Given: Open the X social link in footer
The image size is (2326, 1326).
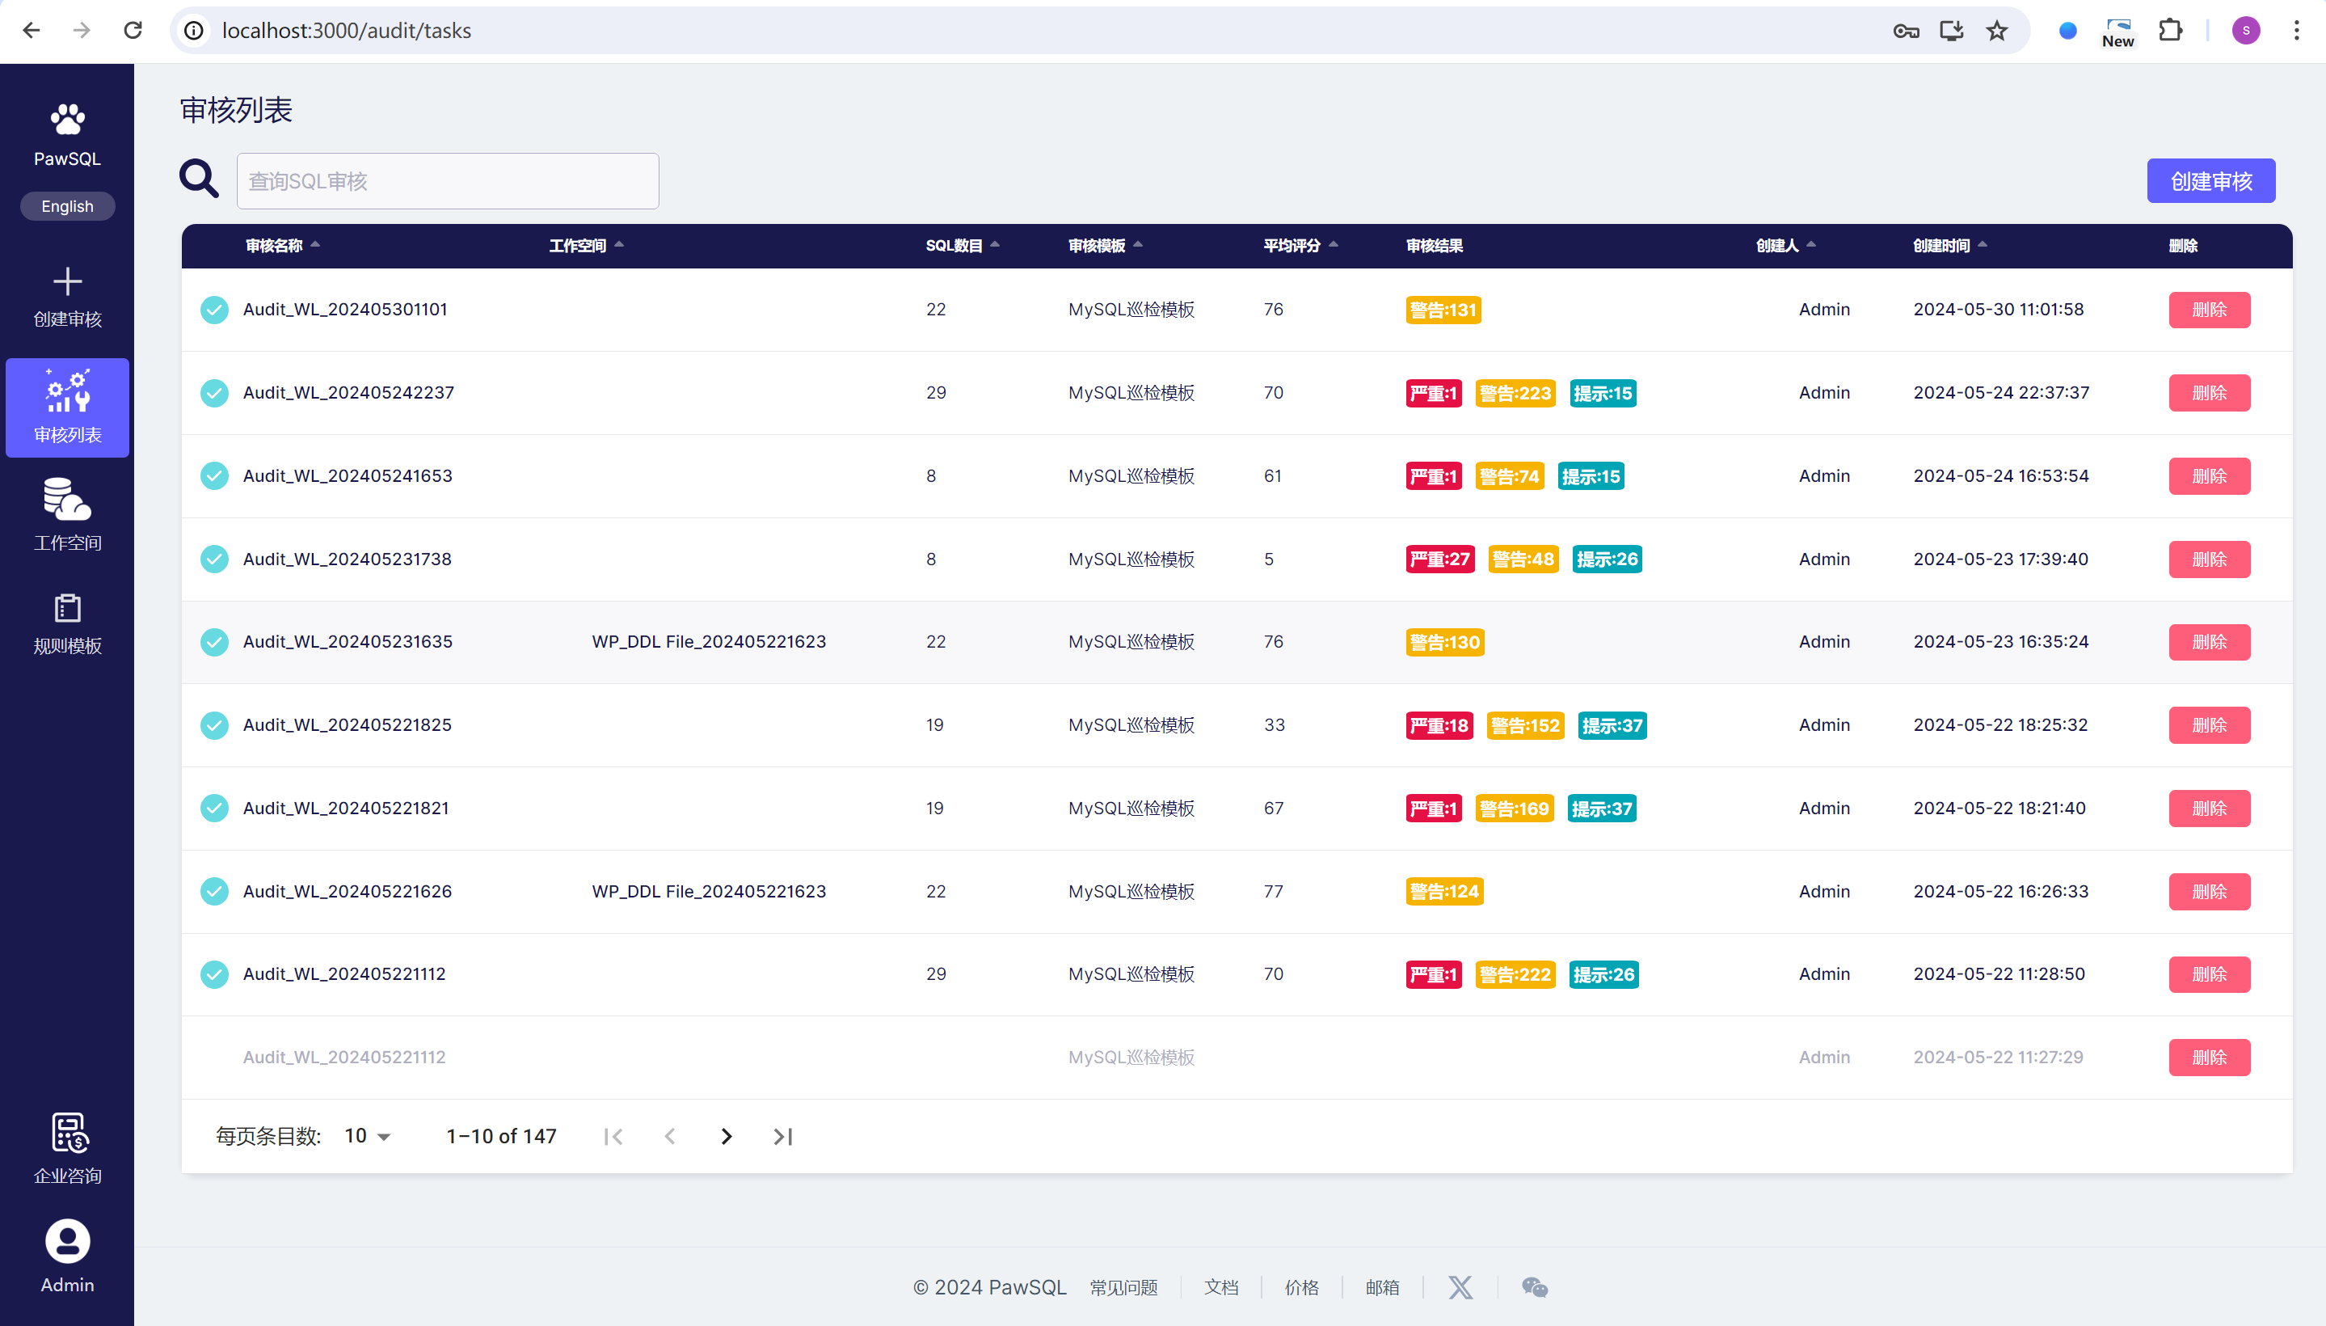Looking at the screenshot, I should coord(1460,1287).
